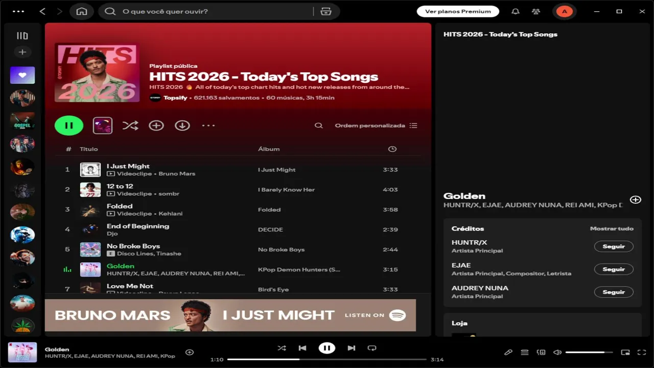
Task: Open artist 'Kehlani' link
Action: (x=170, y=214)
